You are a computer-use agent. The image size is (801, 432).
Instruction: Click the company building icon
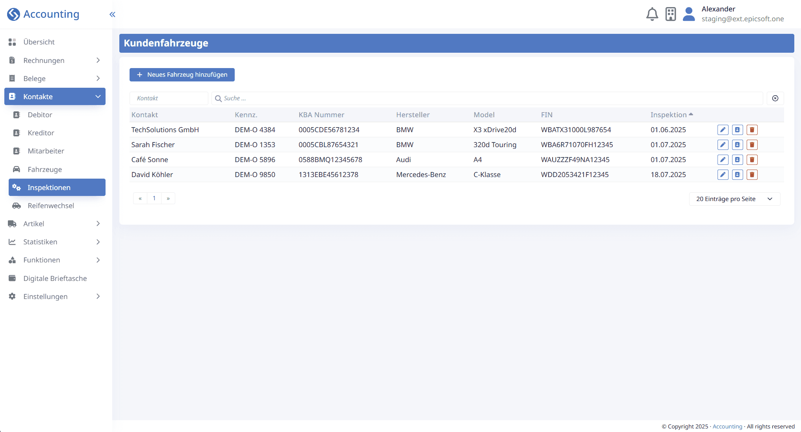pos(671,14)
